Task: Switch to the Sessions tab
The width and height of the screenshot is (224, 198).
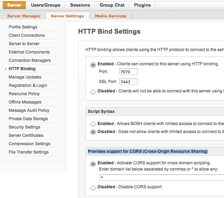Action: (80, 5)
